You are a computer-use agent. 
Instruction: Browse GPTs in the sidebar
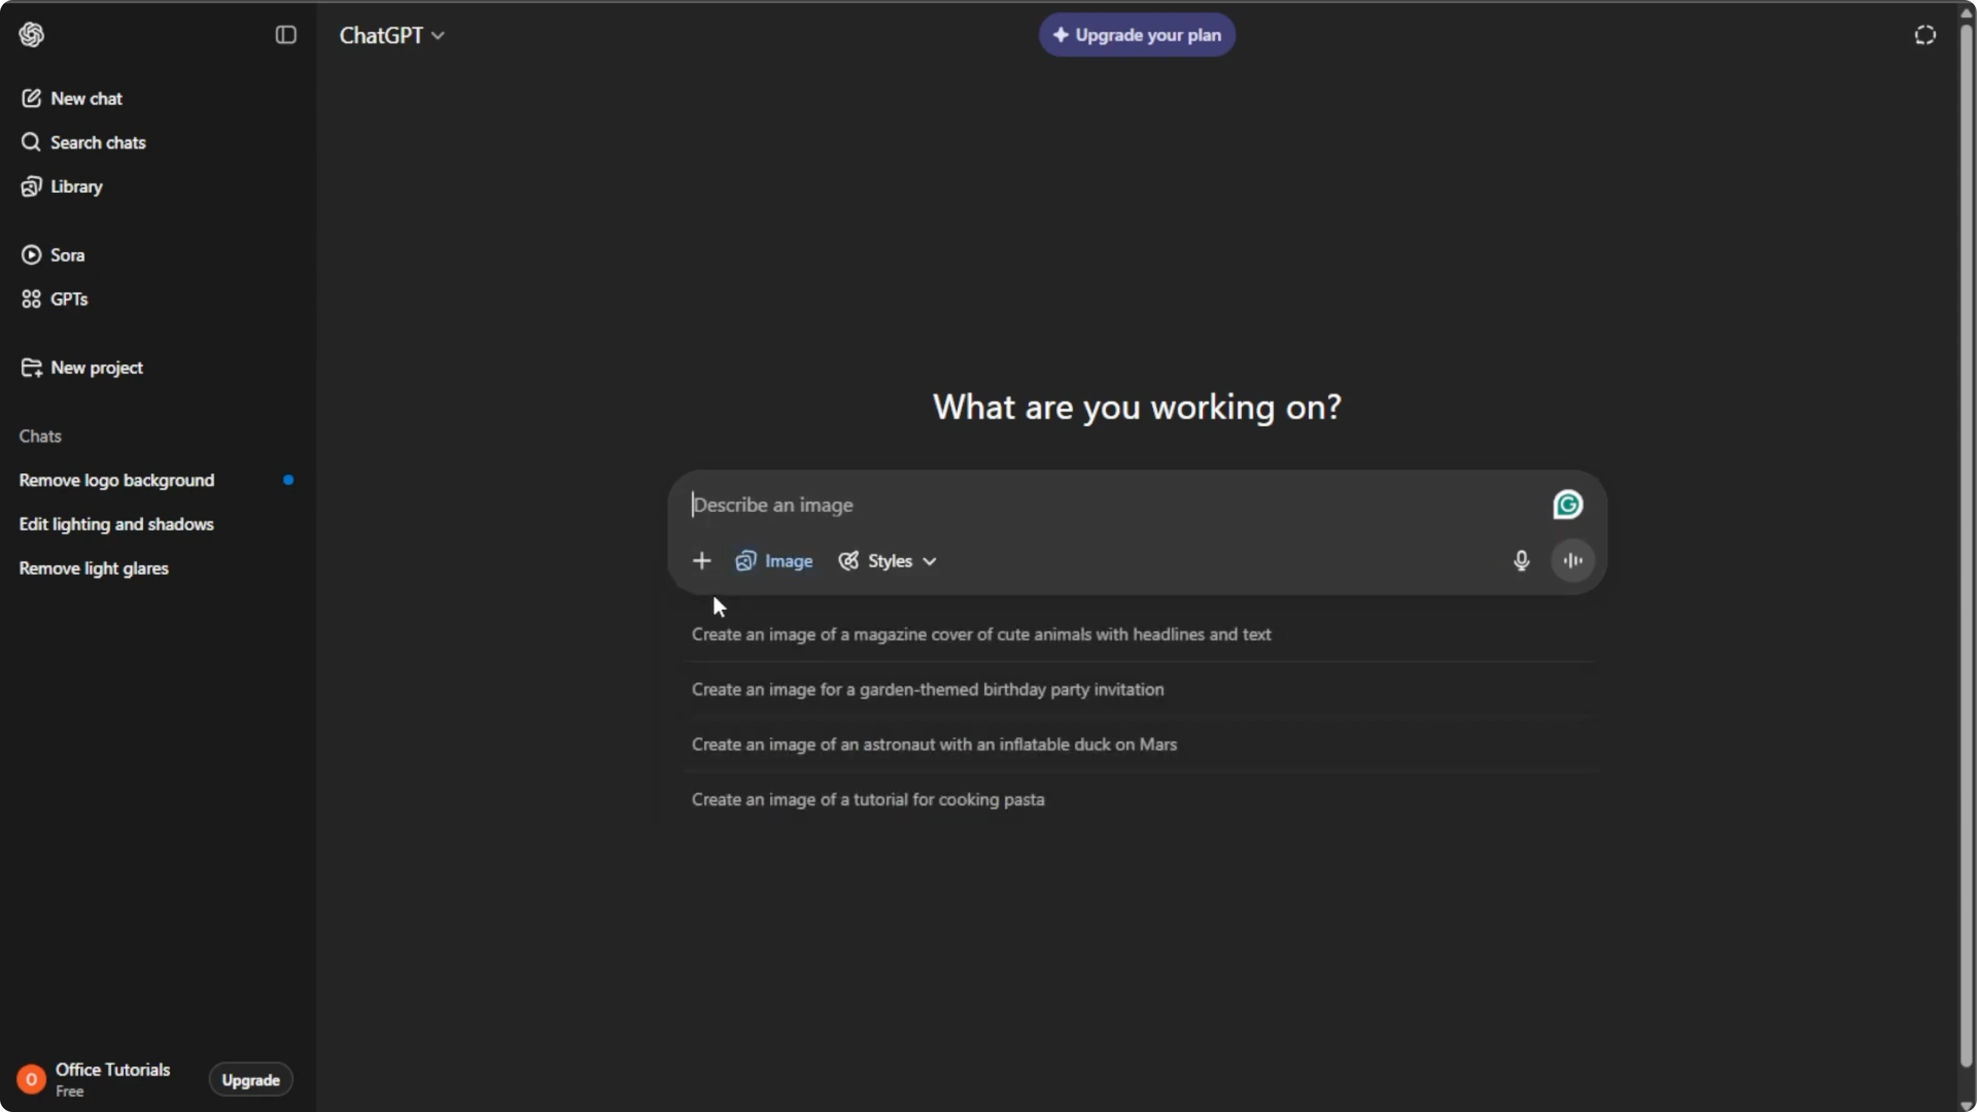click(x=157, y=299)
